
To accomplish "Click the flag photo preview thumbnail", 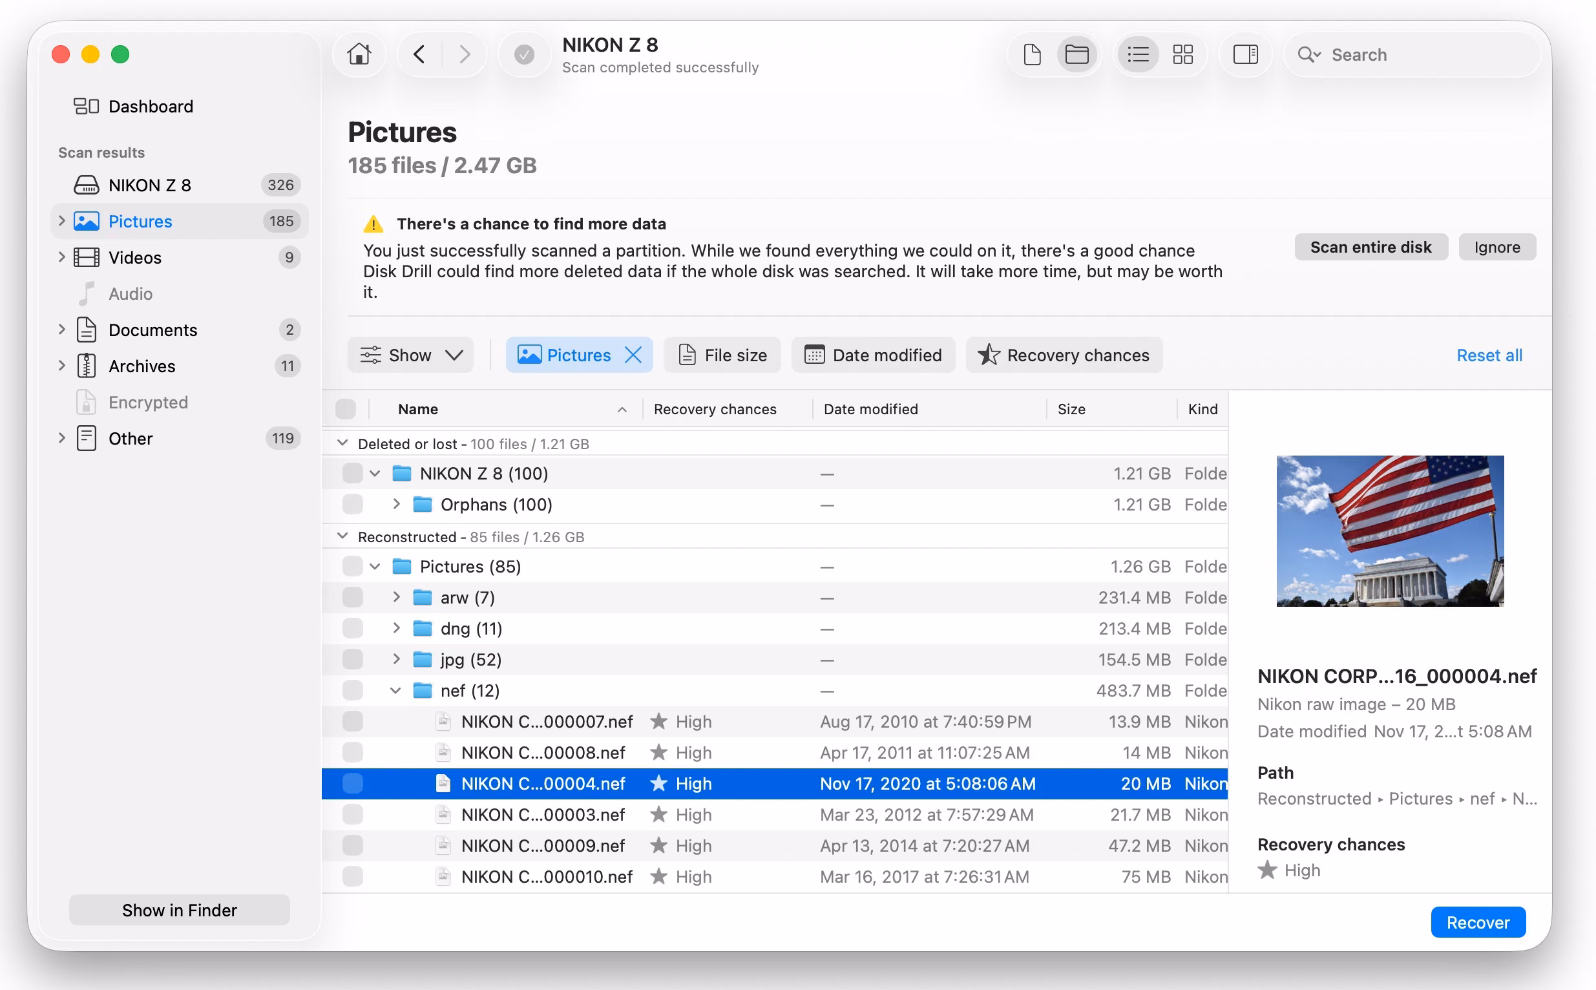I will 1390,531.
